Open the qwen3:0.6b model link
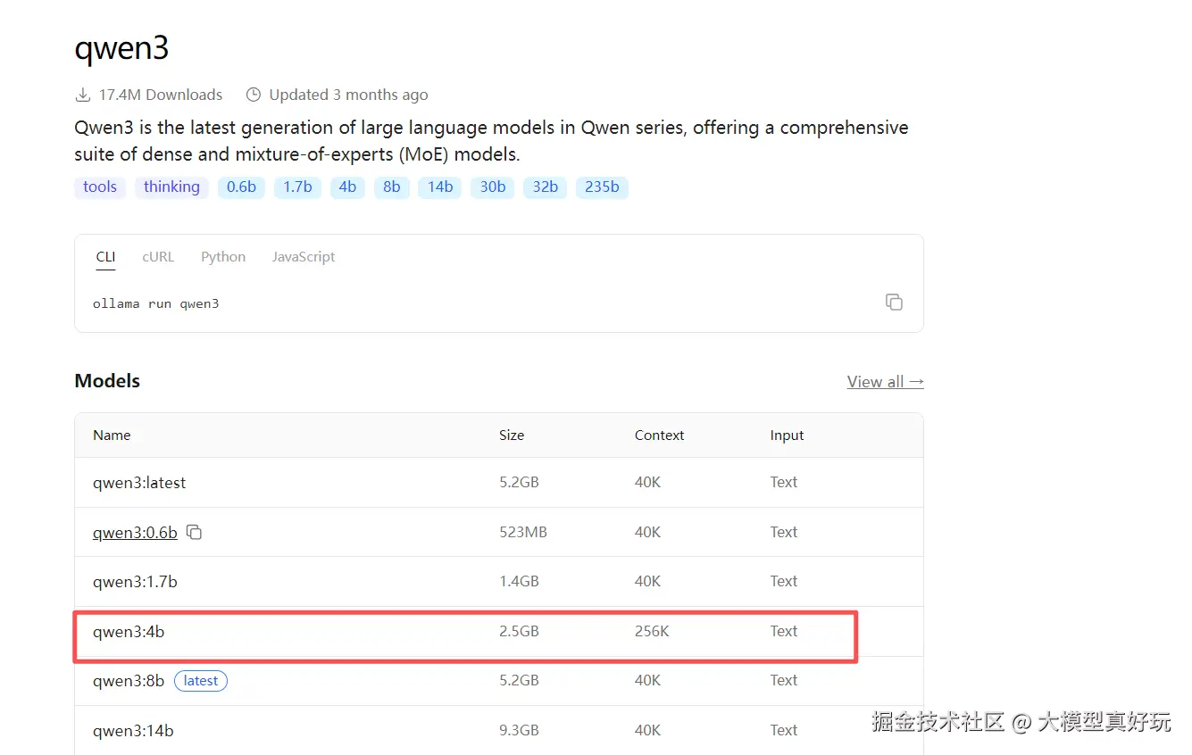 (x=135, y=533)
